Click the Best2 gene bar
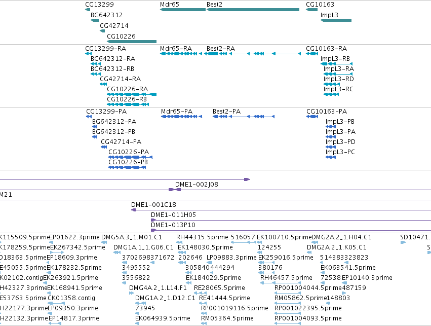431x326 pixels. coord(253,10)
